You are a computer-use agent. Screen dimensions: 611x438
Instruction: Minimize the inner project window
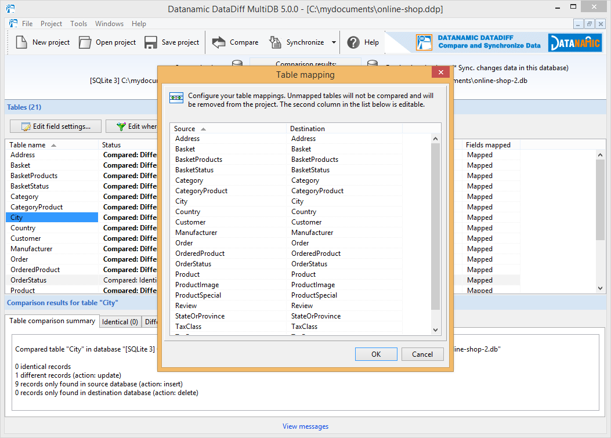tap(579, 24)
